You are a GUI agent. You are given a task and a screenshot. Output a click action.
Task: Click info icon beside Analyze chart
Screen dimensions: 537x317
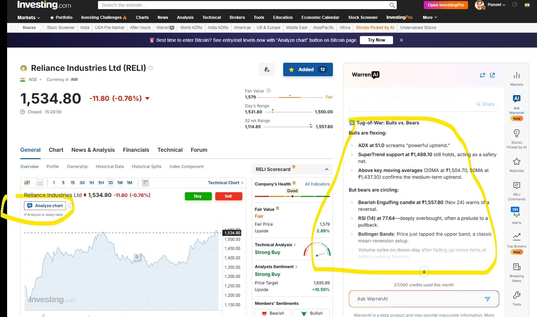(x=70, y=206)
